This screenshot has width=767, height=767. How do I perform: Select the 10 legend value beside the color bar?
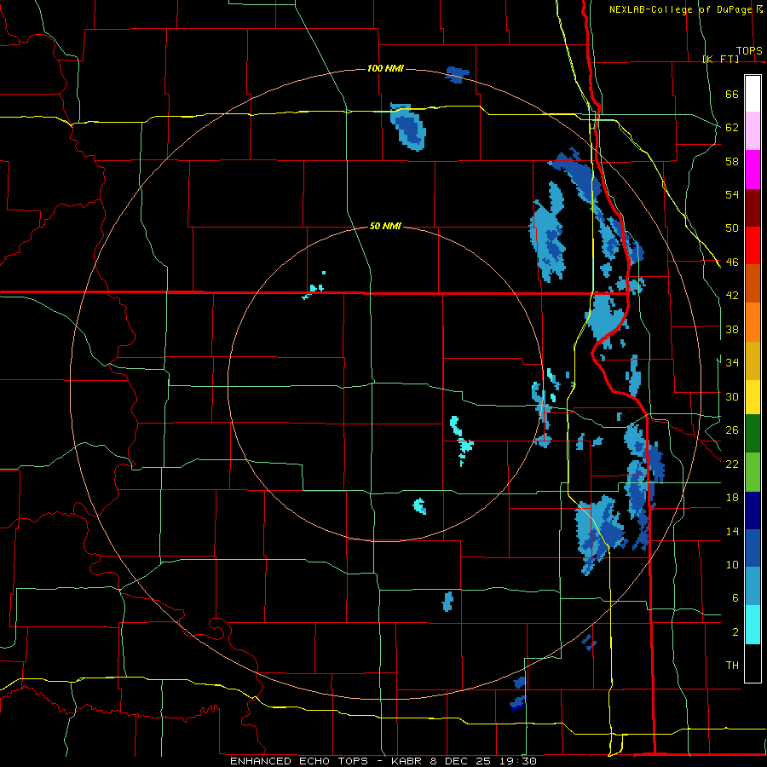coord(732,564)
